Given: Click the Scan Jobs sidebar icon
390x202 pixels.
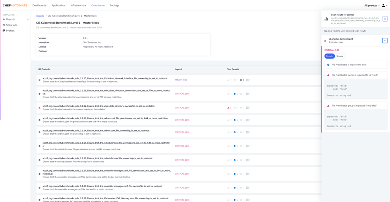Looking at the screenshot, I should tap(4, 25).
